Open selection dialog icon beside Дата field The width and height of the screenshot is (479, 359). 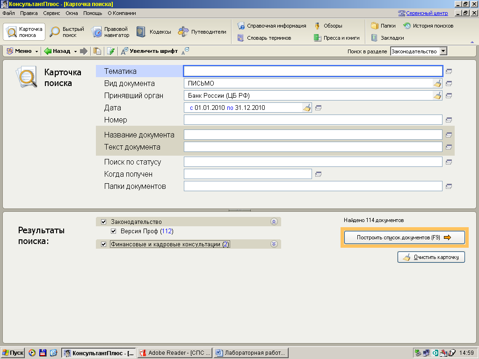coord(318,108)
